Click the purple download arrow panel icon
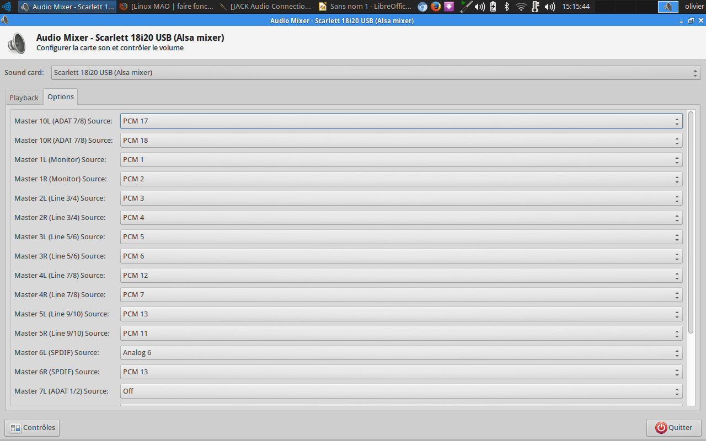The width and height of the screenshot is (706, 441). [449, 7]
